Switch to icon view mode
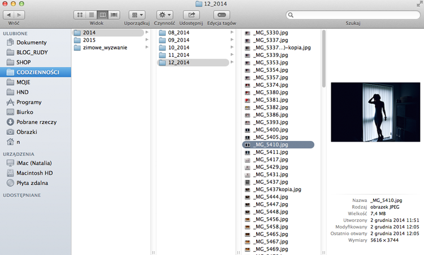 tap(80, 15)
